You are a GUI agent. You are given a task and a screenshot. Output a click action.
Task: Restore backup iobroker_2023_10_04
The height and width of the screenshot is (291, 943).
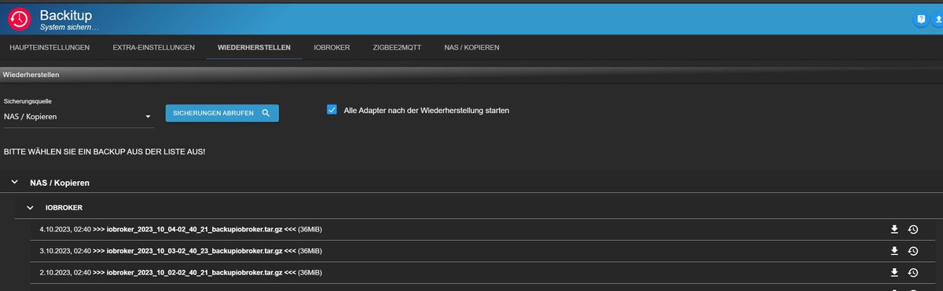coord(913,229)
